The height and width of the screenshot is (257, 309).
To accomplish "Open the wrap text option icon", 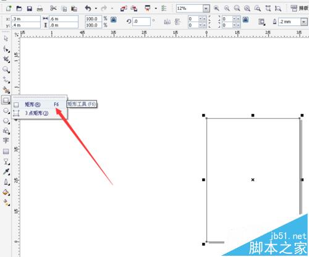I will [262, 22].
